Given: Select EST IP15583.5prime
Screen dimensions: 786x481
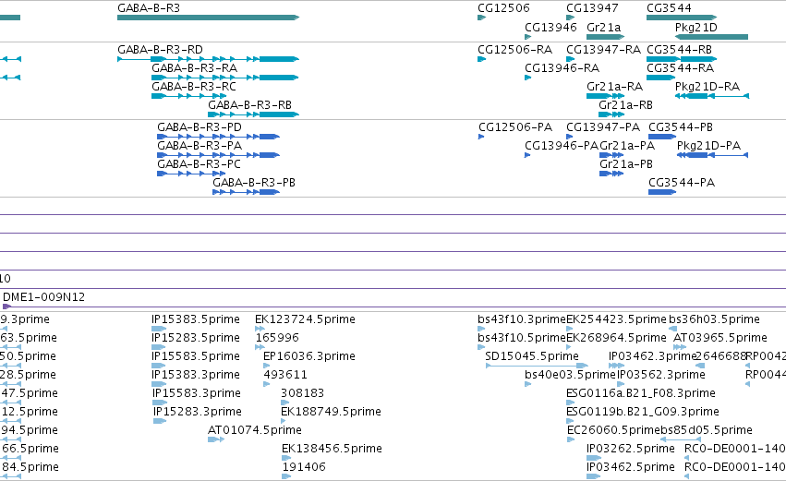Looking at the screenshot, I should (159, 366).
